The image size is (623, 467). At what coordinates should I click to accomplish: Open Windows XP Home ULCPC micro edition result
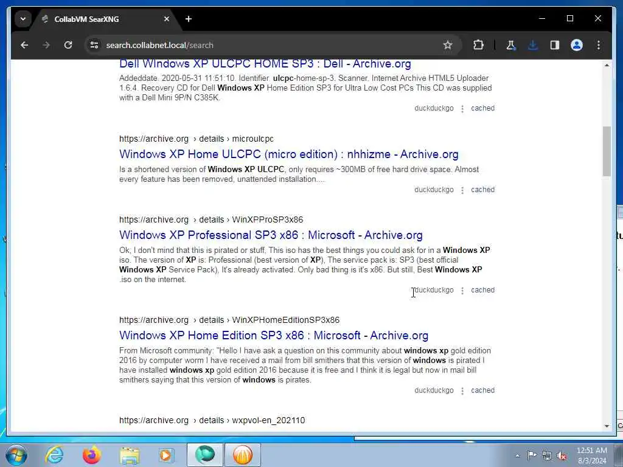pos(289,154)
